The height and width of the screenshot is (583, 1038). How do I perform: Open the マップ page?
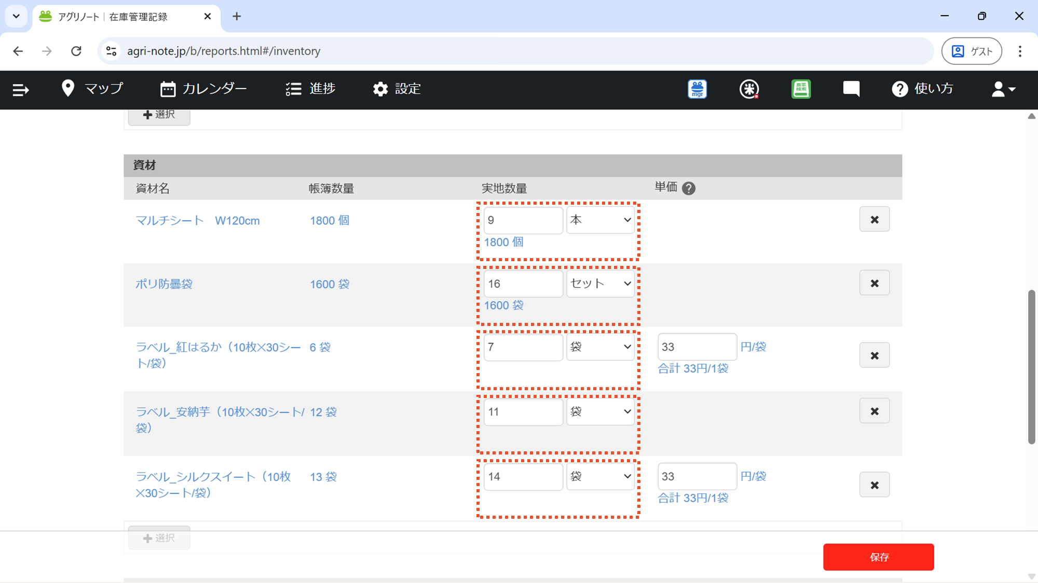click(92, 89)
